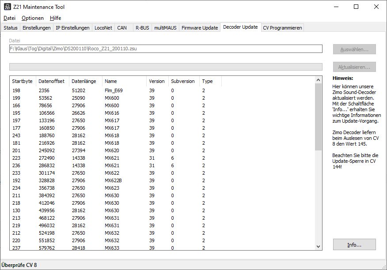Open the Optionen menu

tap(33, 18)
